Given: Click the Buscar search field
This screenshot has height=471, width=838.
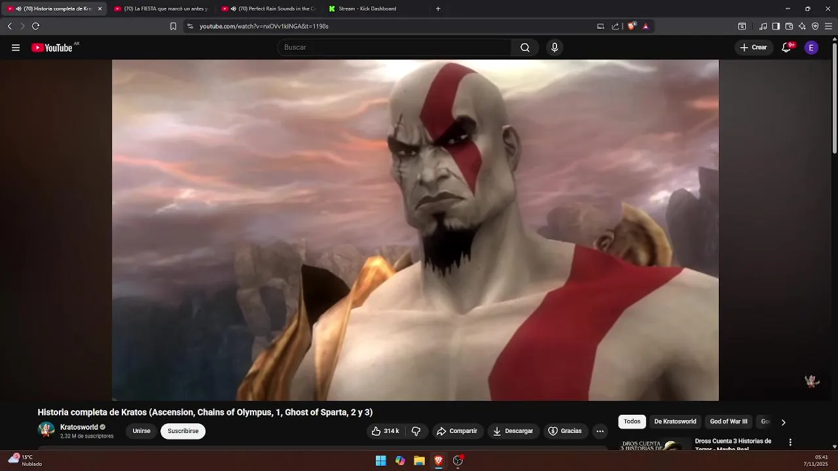Looking at the screenshot, I should tap(394, 48).
